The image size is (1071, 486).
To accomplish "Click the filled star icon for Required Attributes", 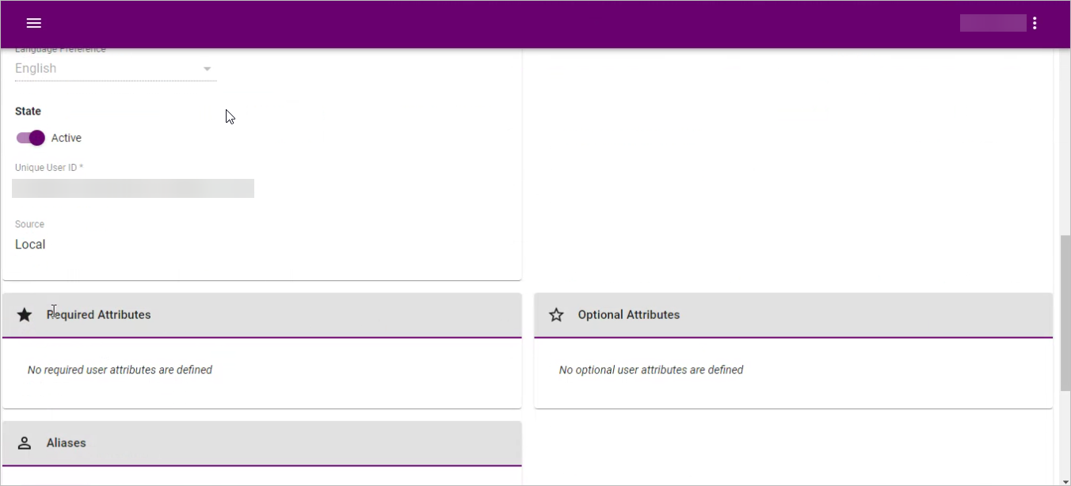I will pyautogui.click(x=25, y=315).
